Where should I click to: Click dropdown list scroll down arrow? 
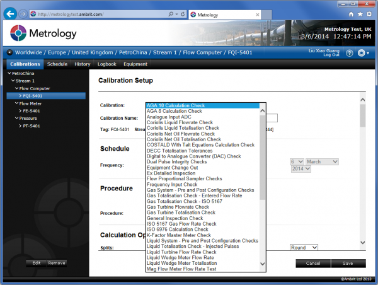pyautogui.click(x=263, y=264)
